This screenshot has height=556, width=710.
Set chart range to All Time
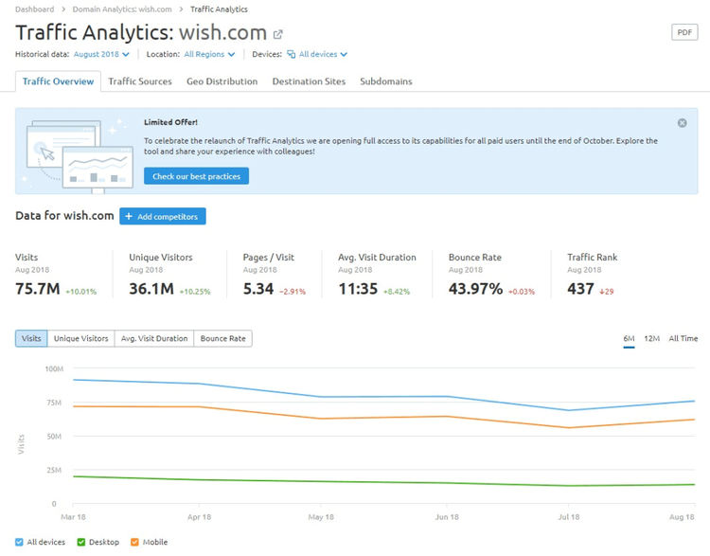tap(683, 338)
